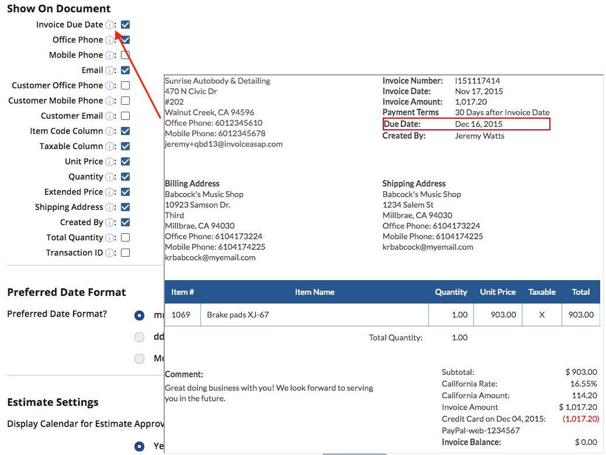Enable the Mobile Phone checkbox
Screen dimensions: 606x455
(x=125, y=56)
